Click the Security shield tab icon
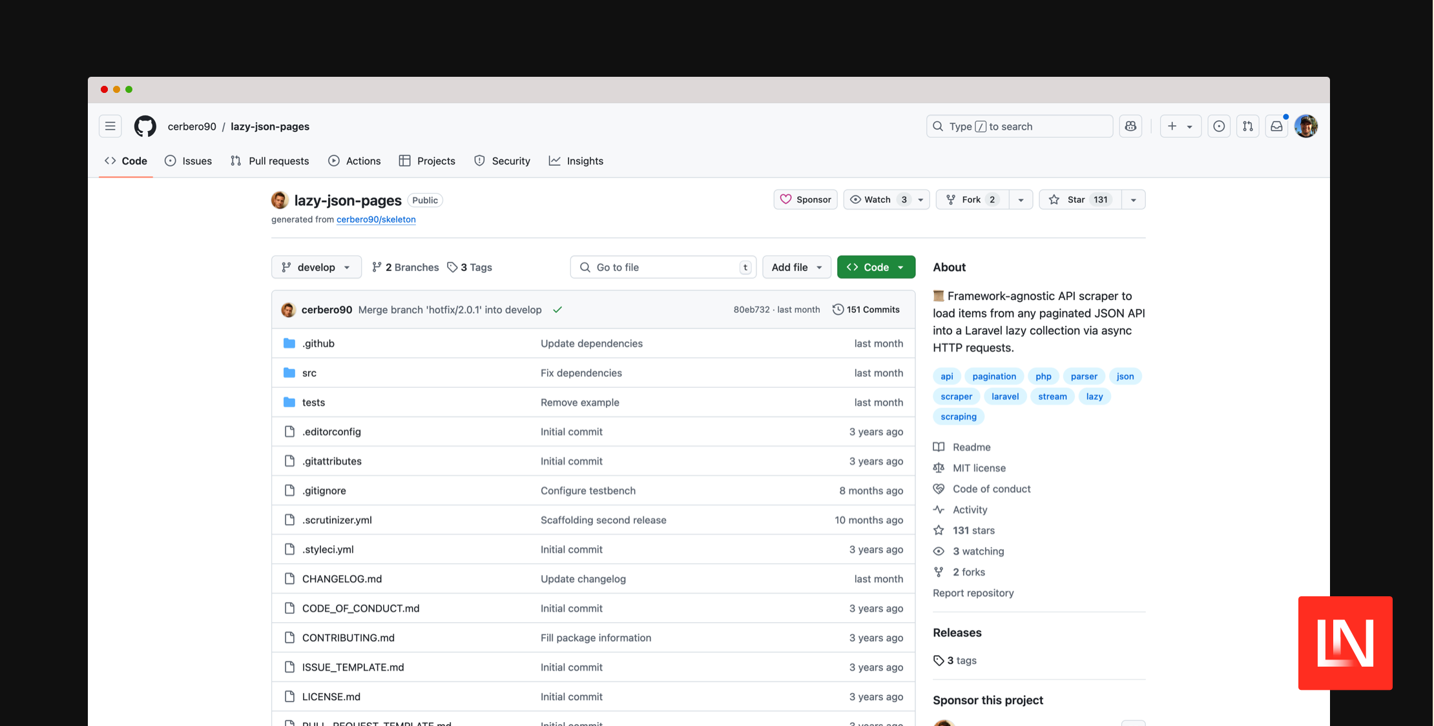 [x=479, y=160]
